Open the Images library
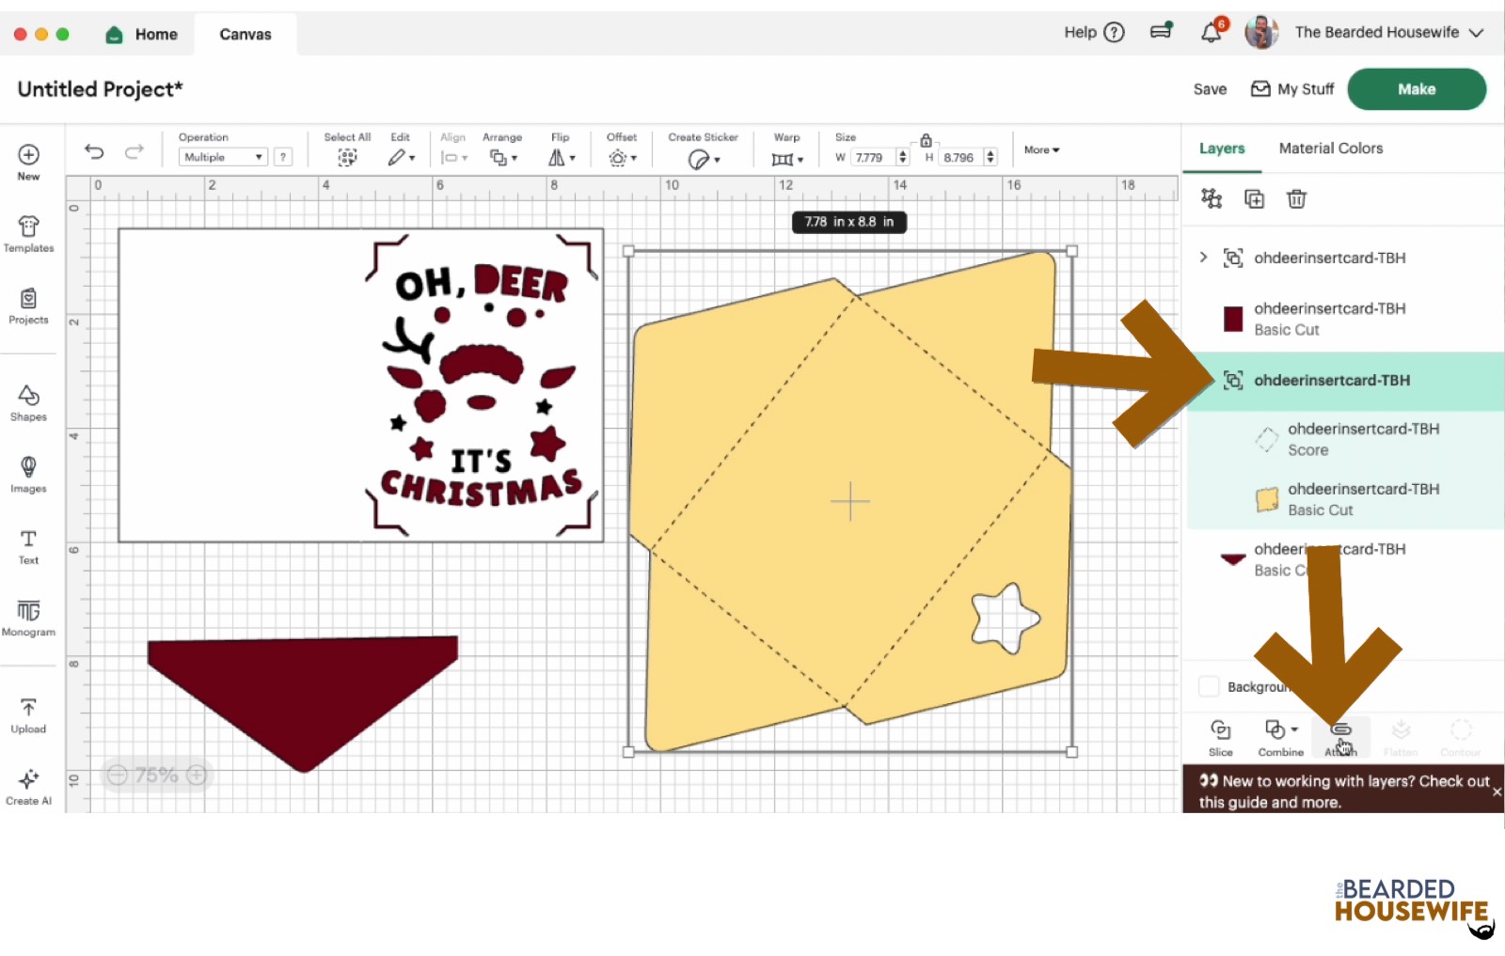This screenshot has height=956, width=1505. click(x=28, y=474)
